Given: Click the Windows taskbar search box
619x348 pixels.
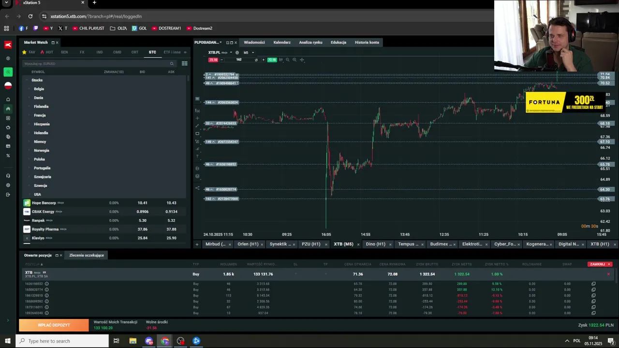Looking at the screenshot, I should (62, 341).
